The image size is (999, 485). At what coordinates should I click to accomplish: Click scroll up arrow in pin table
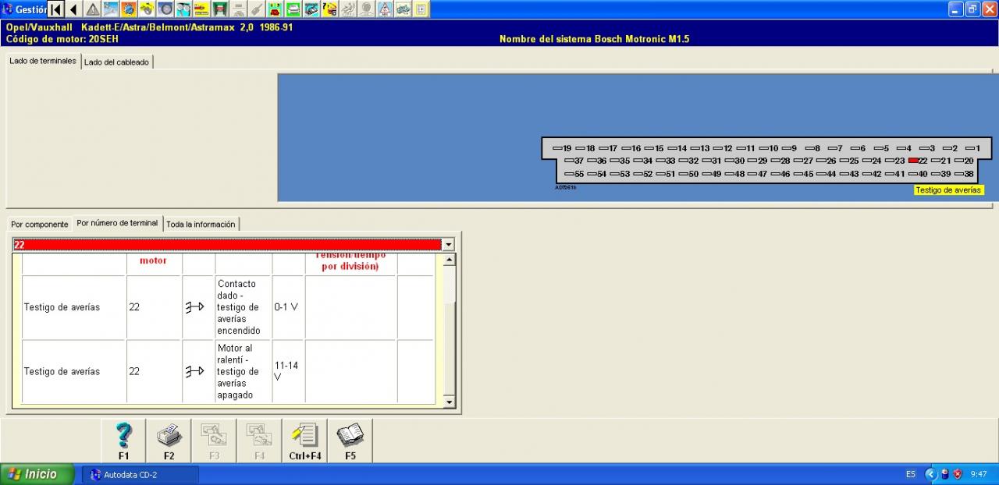(x=449, y=260)
